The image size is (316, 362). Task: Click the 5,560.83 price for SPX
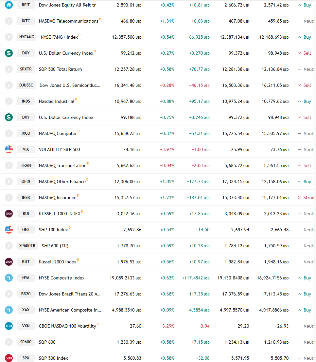tap(132, 358)
